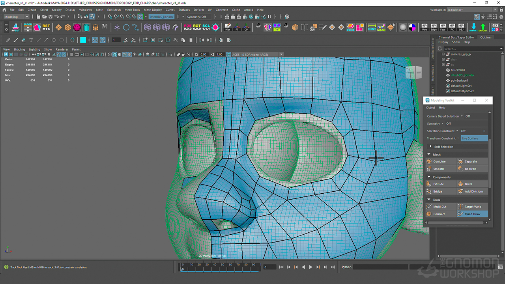This screenshot has width=505, height=284.
Task: Select the eraser tool in the pencil toolbar
Action: click(23, 40)
